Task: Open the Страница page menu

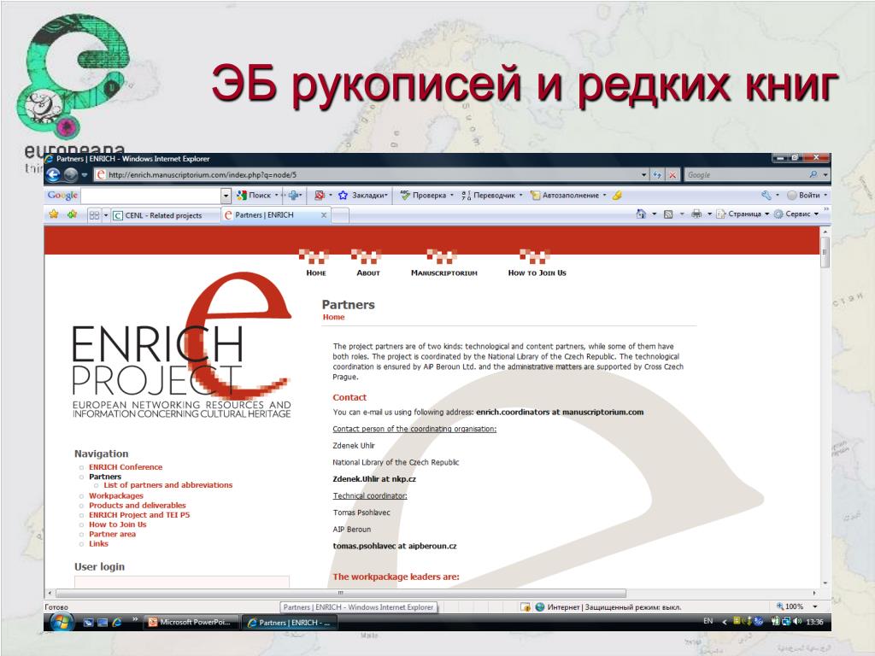Action: (x=743, y=214)
